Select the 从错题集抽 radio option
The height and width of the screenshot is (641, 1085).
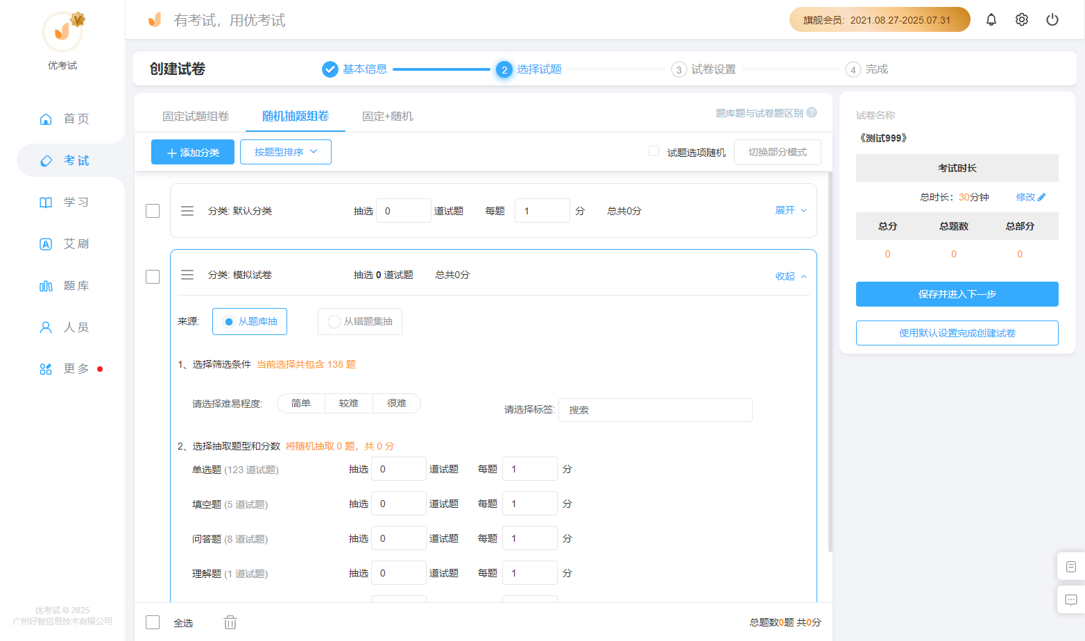click(x=360, y=321)
